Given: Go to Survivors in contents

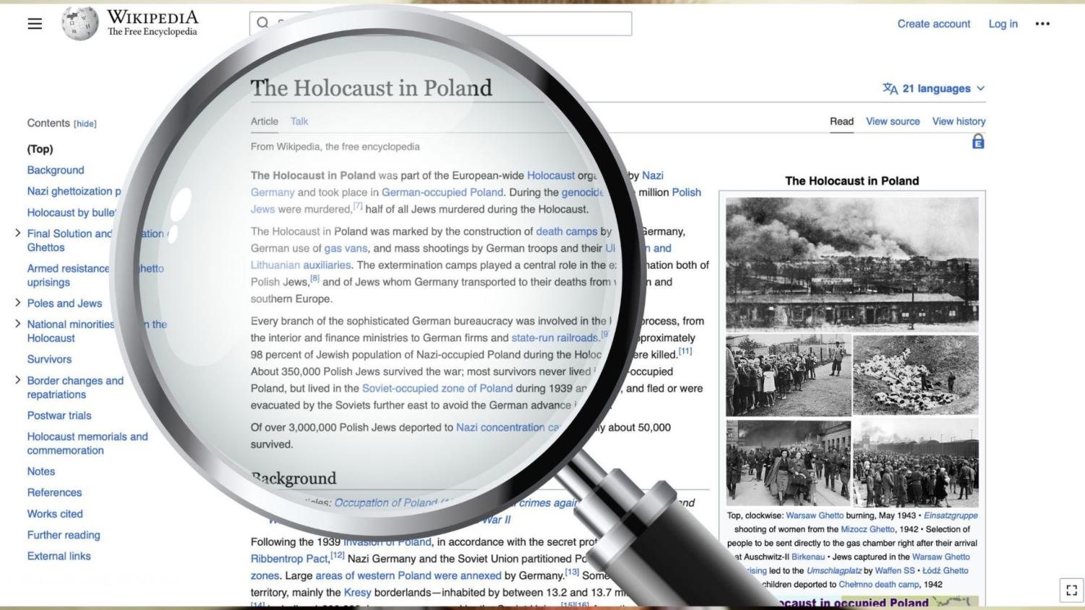Looking at the screenshot, I should click(49, 359).
